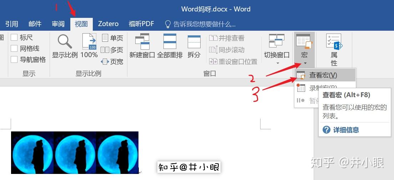Click the 并排查看 icon
The image size is (394, 180).
[213, 38]
